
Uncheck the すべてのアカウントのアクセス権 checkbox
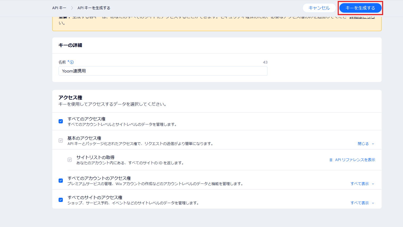(x=61, y=181)
